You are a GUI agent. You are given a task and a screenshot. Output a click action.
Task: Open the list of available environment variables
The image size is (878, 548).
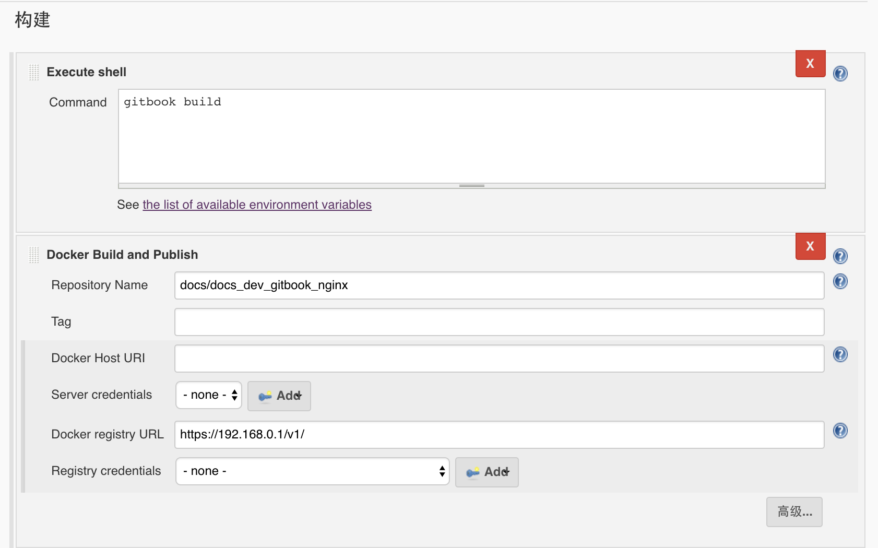click(x=257, y=205)
